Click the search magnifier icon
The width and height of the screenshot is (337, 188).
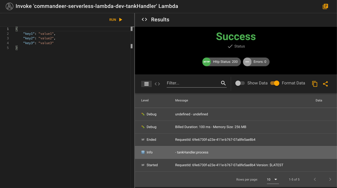(x=223, y=83)
